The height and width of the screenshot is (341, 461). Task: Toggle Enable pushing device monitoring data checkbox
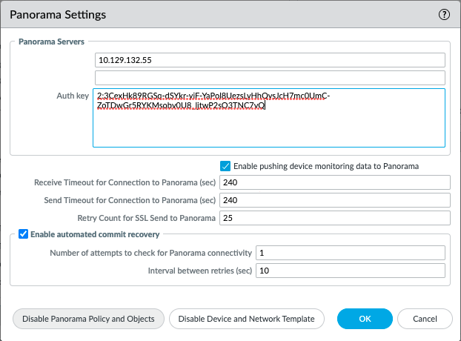tap(225, 166)
